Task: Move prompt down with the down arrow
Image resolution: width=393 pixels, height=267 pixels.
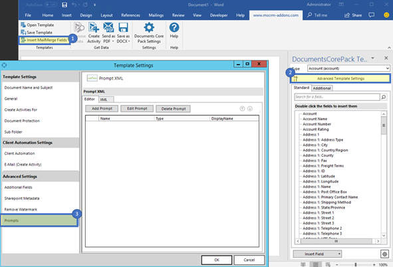Action: 250,109
